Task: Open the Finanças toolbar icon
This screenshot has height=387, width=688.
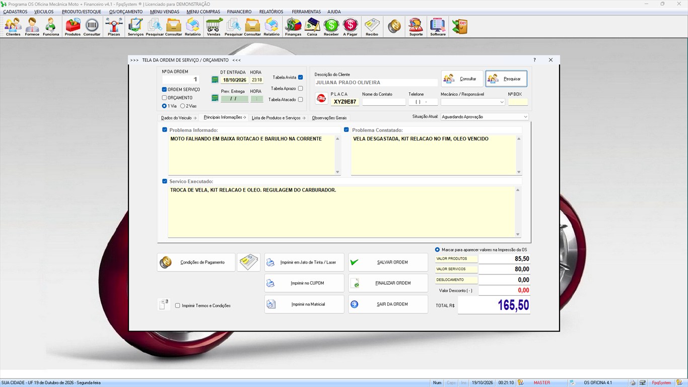Action: (293, 27)
